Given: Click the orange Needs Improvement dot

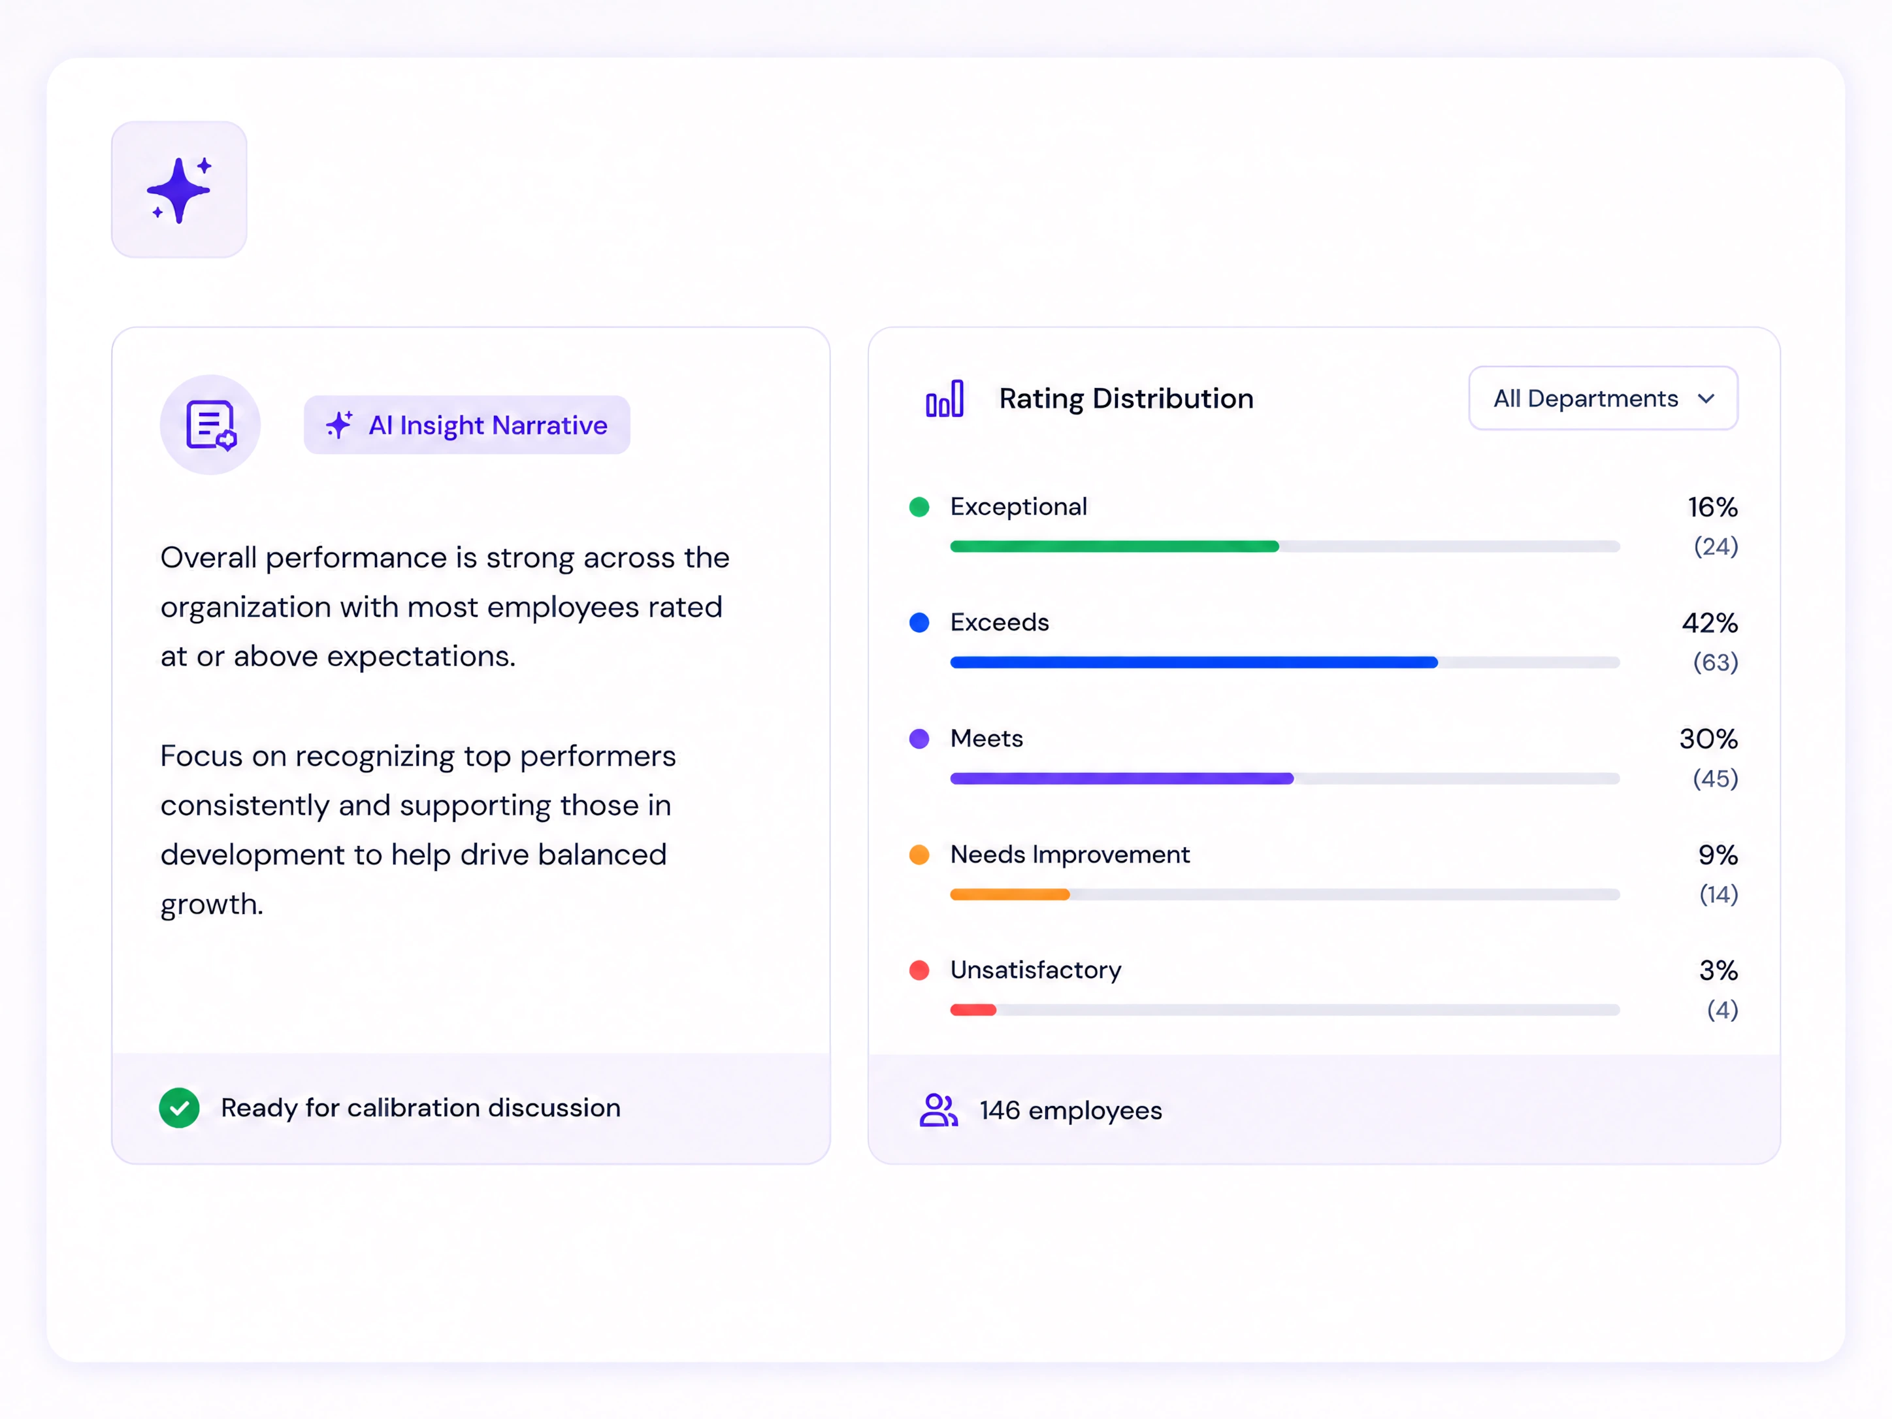Looking at the screenshot, I should 919,855.
